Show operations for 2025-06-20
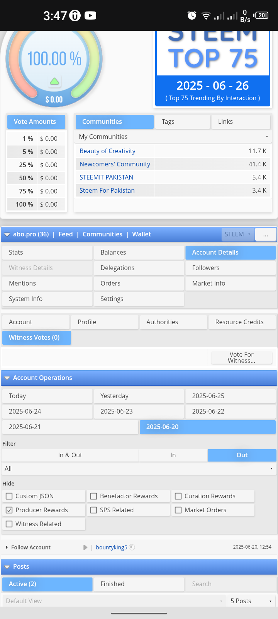The width and height of the screenshot is (278, 619). (x=208, y=427)
